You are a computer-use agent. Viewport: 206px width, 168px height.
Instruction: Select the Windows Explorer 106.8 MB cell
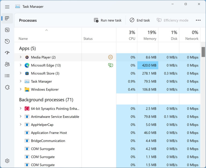148,89
